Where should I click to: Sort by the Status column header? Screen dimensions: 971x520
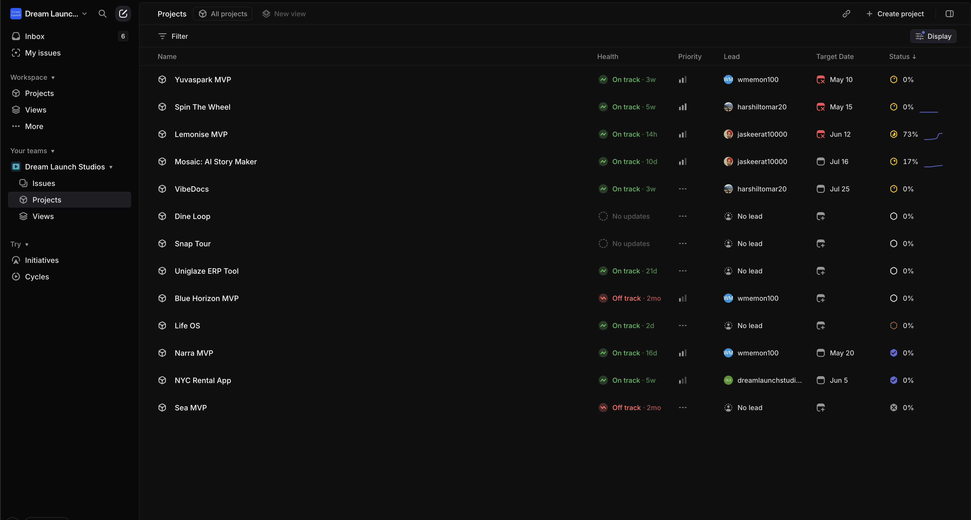pos(902,56)
